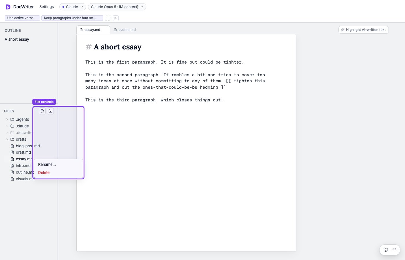This screenshot has width=405, height=260.
Task: Expand the .agents folder chevron
Action: 7,119
